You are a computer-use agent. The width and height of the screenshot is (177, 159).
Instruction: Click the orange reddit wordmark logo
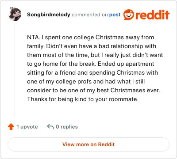(152, 15)
